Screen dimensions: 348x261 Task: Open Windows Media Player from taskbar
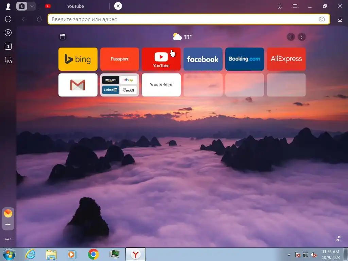[x=72, y=254]
